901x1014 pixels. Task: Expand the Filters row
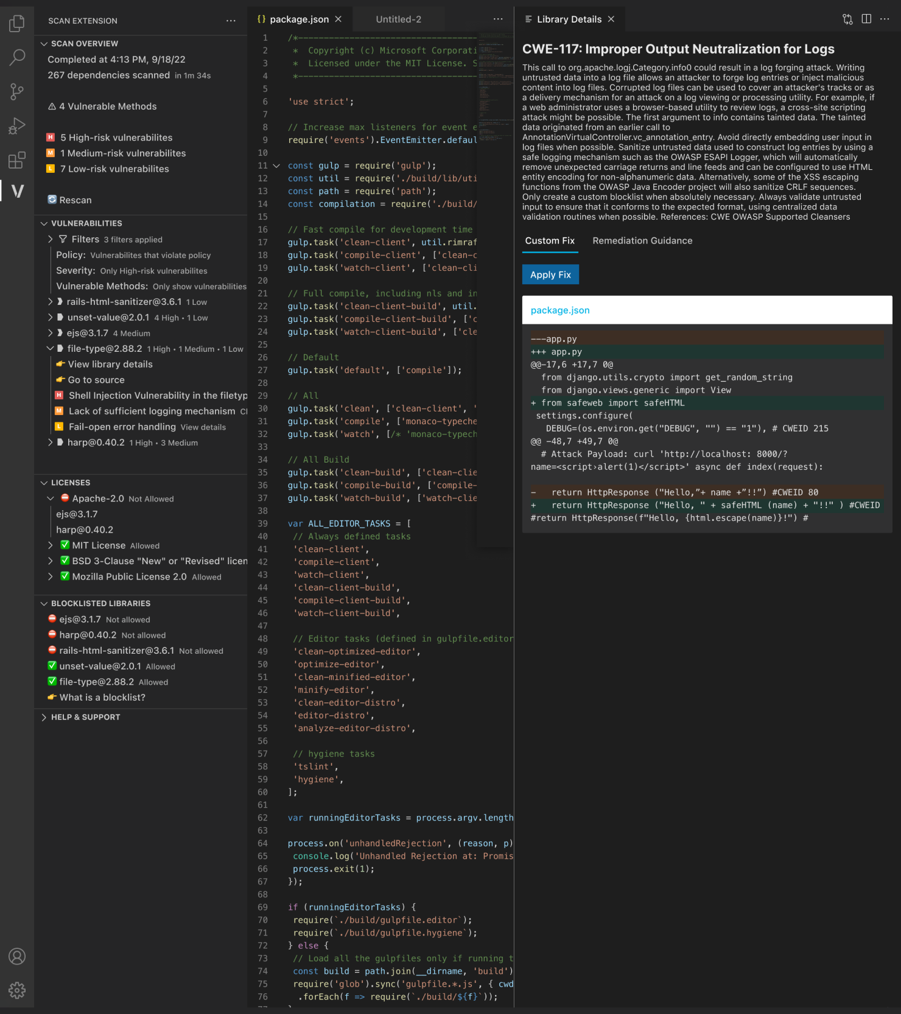(51, 239)
